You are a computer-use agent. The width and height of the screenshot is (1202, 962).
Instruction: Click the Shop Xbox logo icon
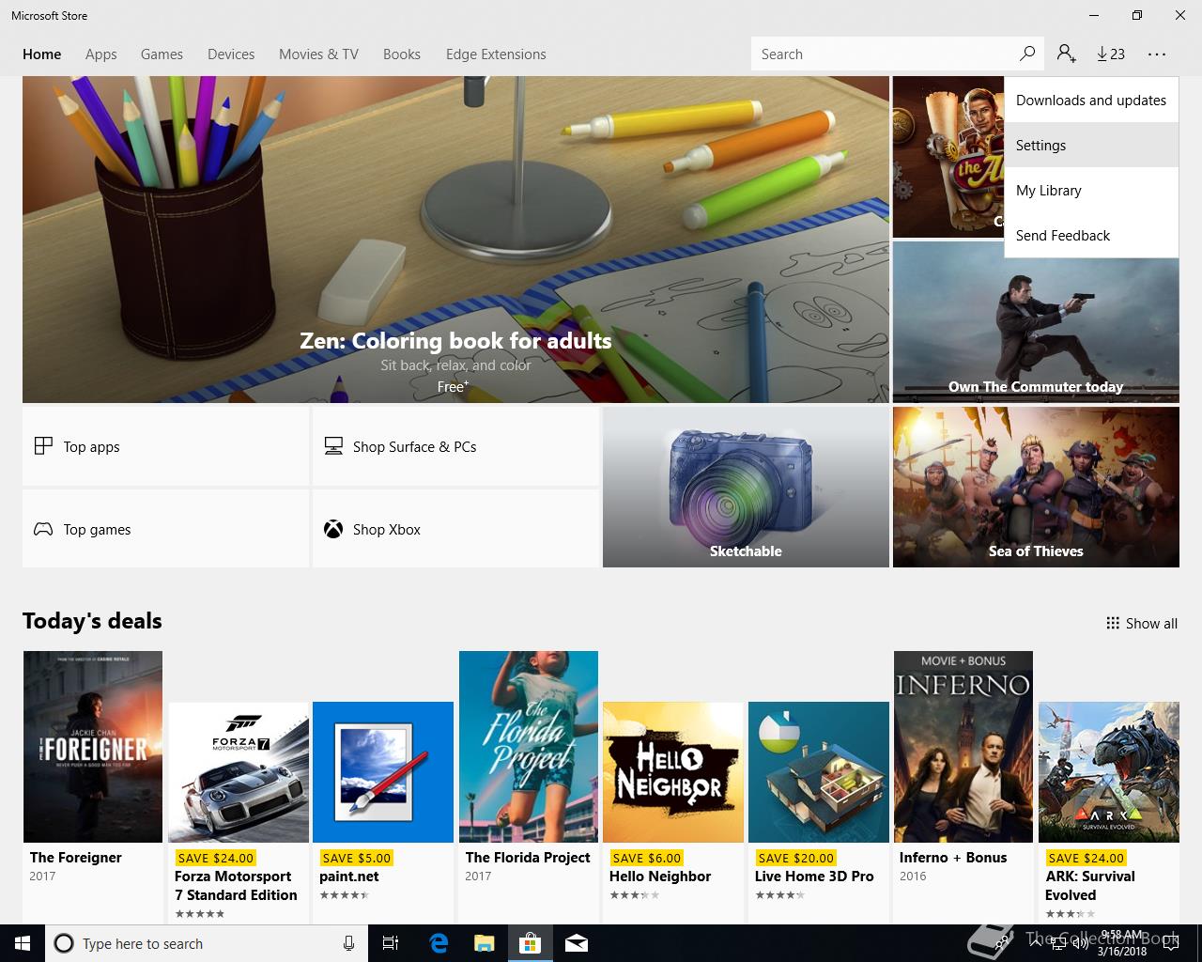(x=333, y=529)
